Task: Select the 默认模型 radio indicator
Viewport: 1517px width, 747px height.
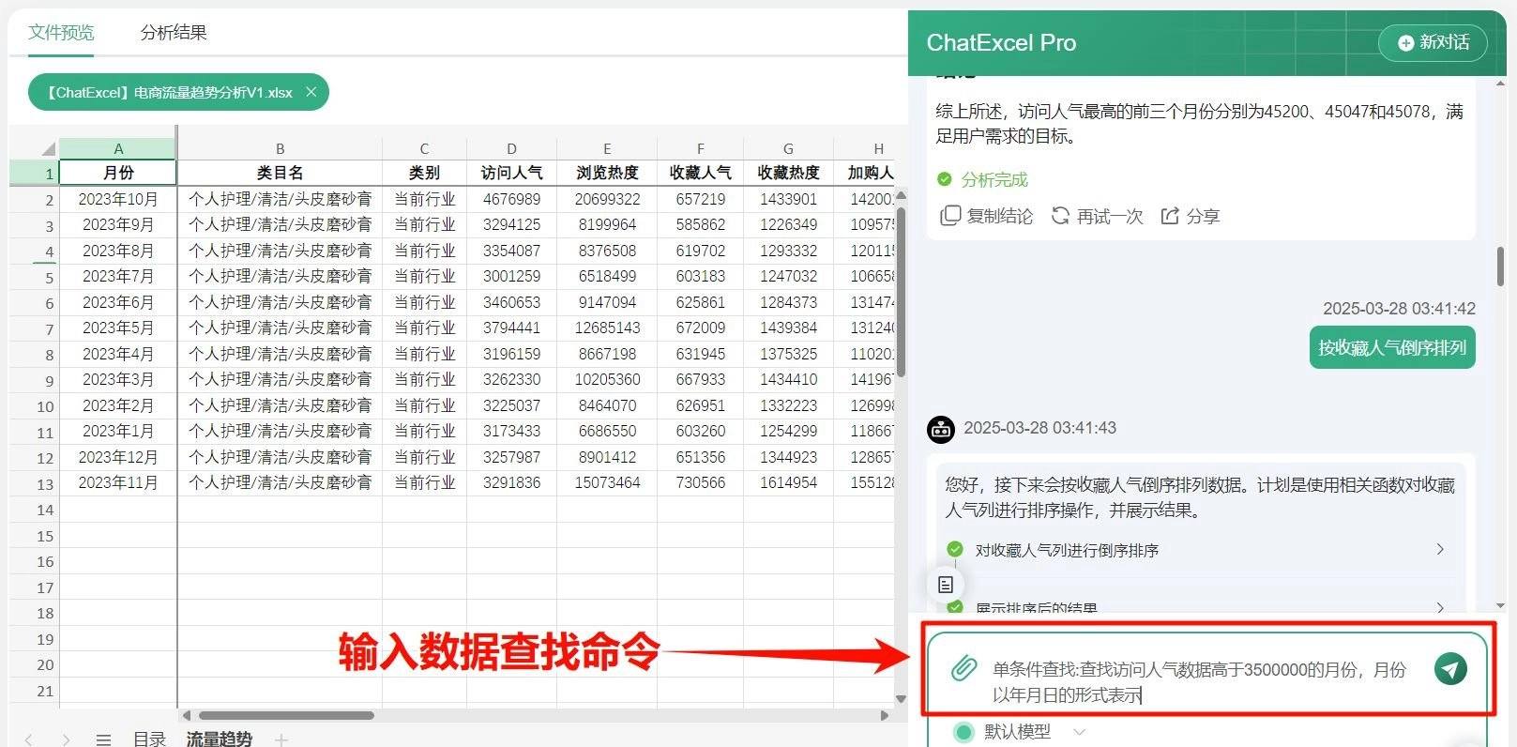Action: pyautogui.click(x=963, y=732)
